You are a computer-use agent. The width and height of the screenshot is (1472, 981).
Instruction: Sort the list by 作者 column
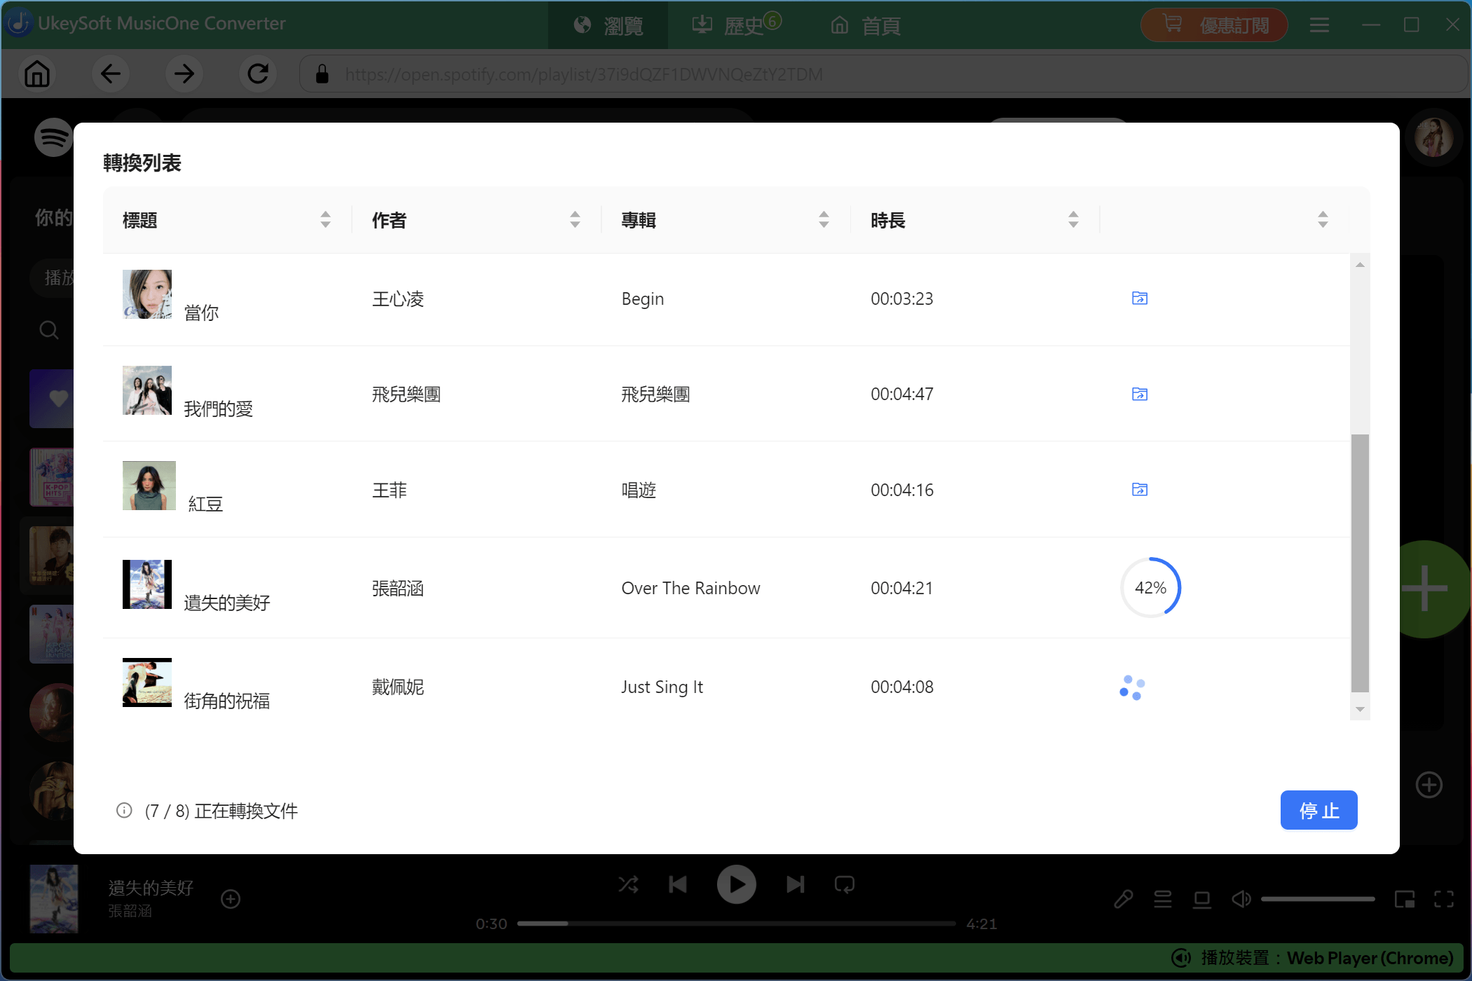click(575, 219)
